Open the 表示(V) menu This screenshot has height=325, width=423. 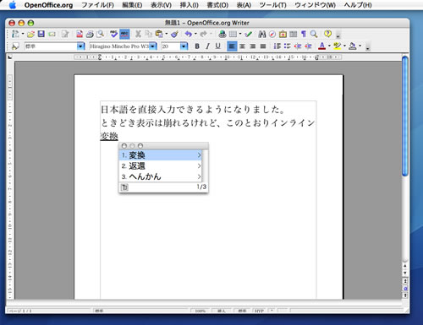(x=161, y=5)
